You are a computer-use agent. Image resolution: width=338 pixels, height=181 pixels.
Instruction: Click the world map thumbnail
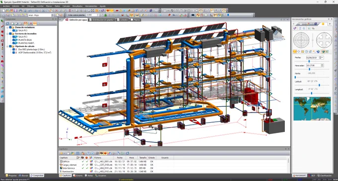312,109
